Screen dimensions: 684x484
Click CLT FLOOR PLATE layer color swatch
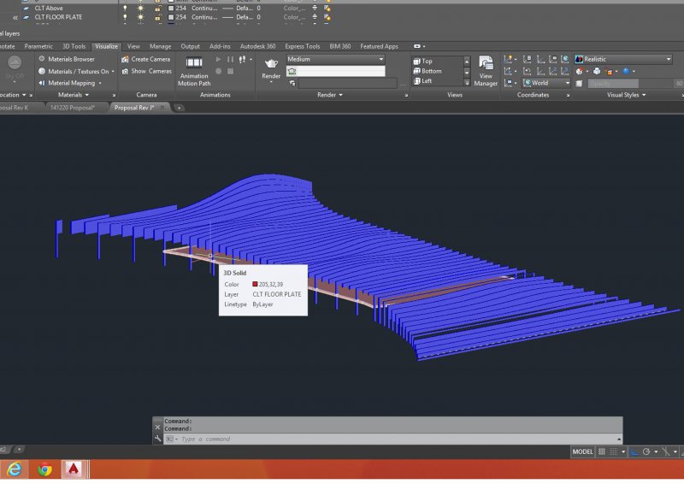(x=171, y=16)
